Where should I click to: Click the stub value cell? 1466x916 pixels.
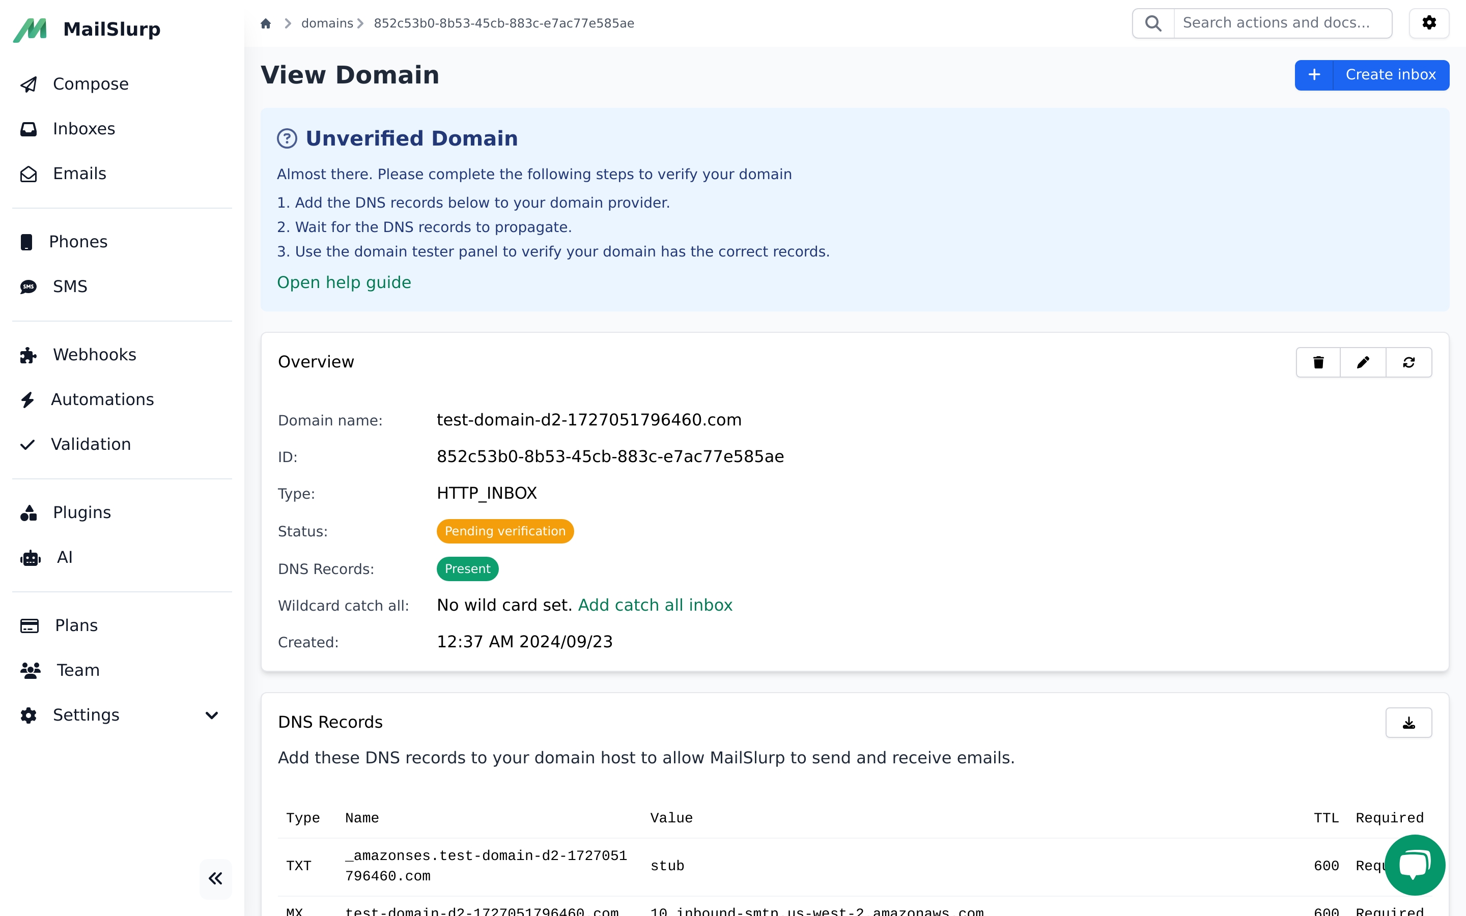(667, 866)
